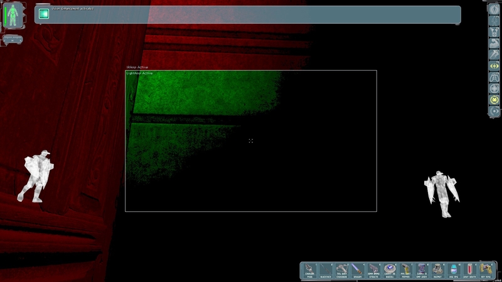Select the EMP grenade belt slot
The height and width of the screenshot is (282, 502).
422,271
